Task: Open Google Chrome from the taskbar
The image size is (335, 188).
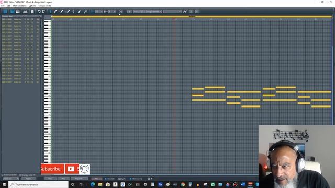Action: pos(183,184)
